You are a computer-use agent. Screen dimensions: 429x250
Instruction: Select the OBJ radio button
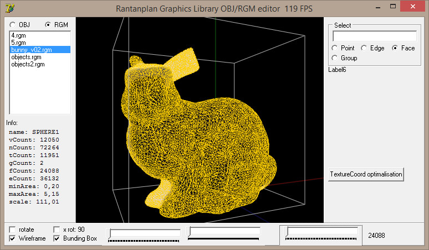tap(13, 25)
